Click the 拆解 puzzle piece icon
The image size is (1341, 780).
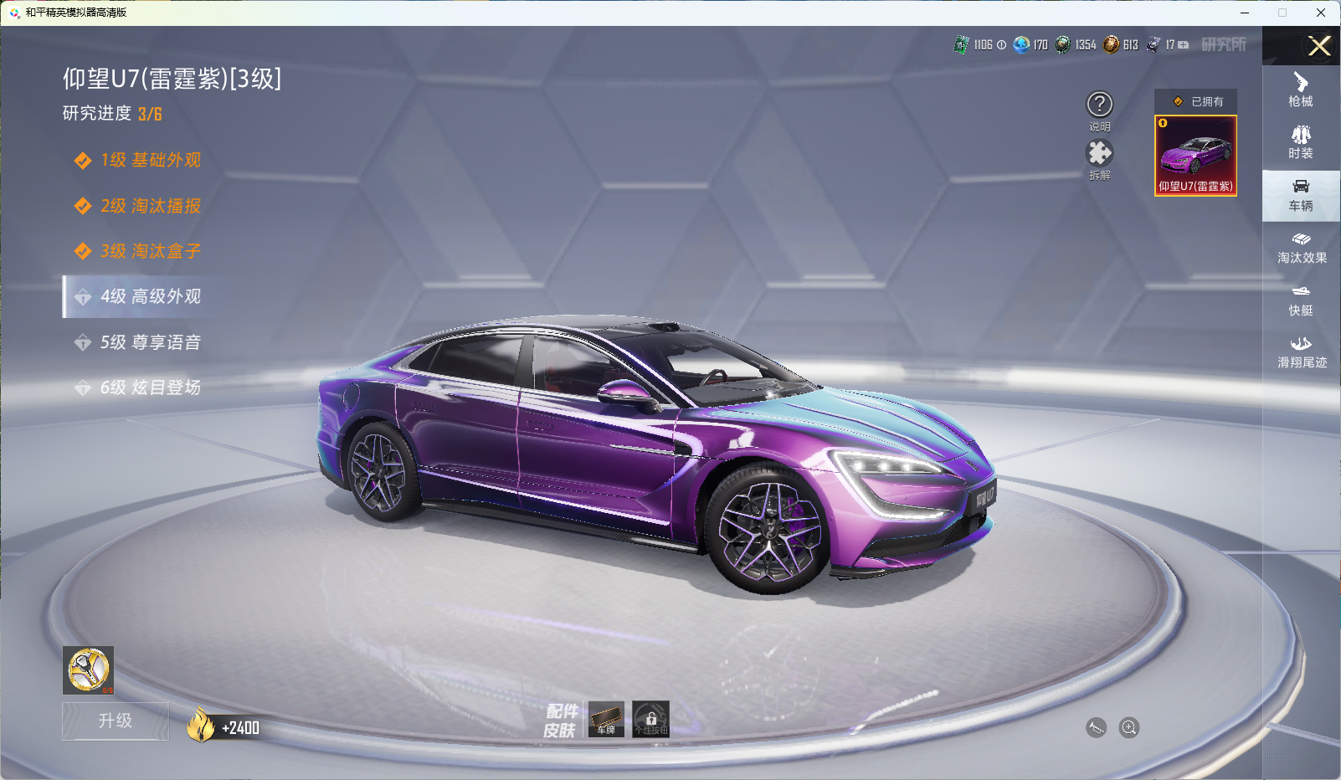[1099, 153]
